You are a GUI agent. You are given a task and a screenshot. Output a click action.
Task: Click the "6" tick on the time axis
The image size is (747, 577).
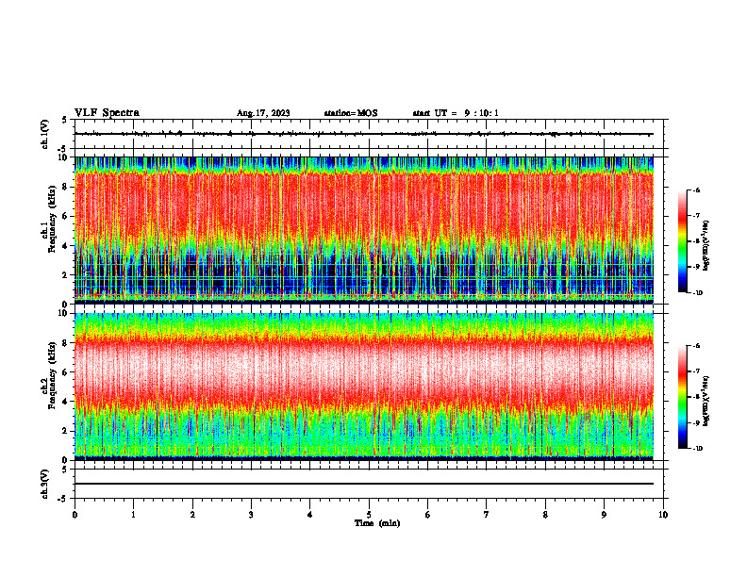pyautogui.click(x=428, y=515)
